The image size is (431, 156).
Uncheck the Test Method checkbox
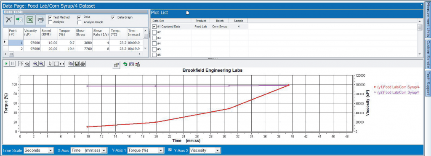50,17
